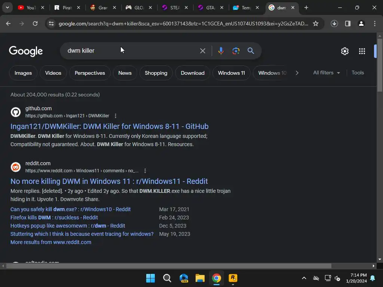Open Chrome side panel

tap(347, 24)
